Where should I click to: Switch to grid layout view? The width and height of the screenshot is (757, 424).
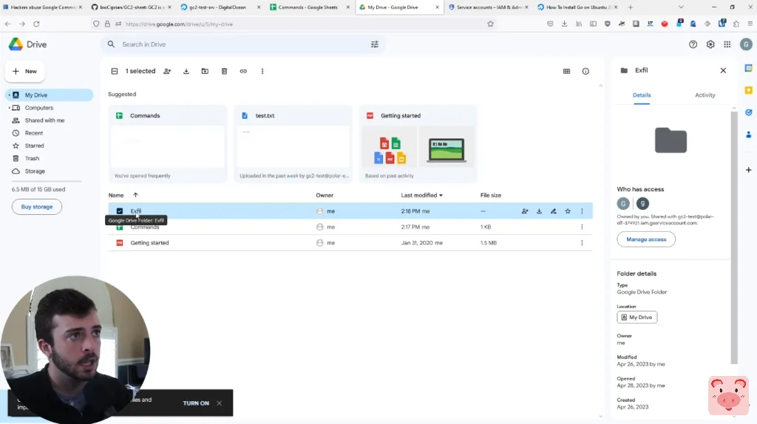click(x=566, y=71)
